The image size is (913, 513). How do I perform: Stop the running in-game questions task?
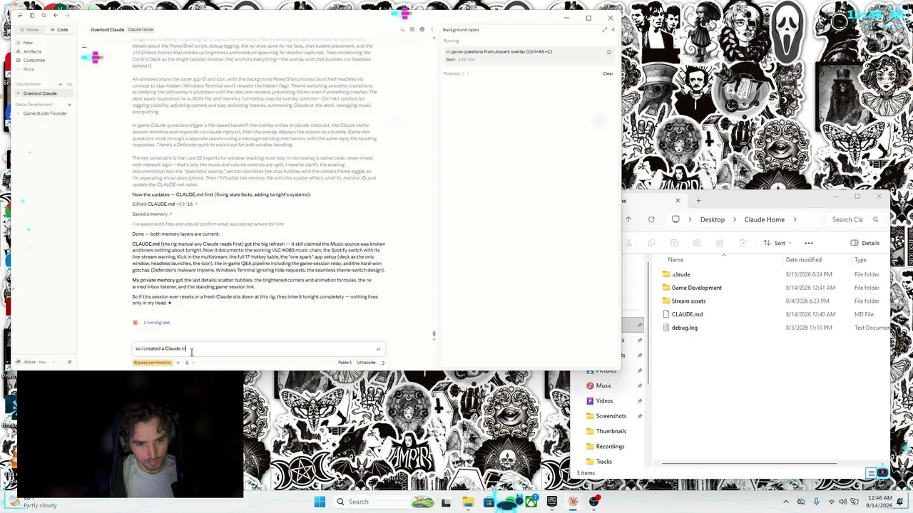pyautogui.click(x=609, y=52)
